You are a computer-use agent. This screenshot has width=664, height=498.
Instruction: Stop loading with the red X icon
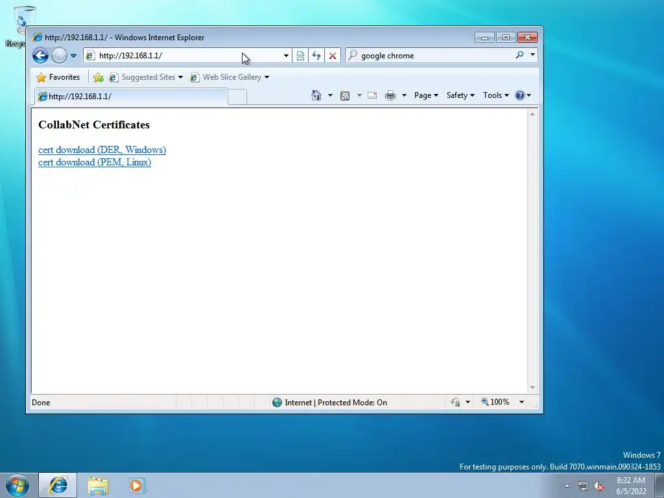[x=333, y=56]
